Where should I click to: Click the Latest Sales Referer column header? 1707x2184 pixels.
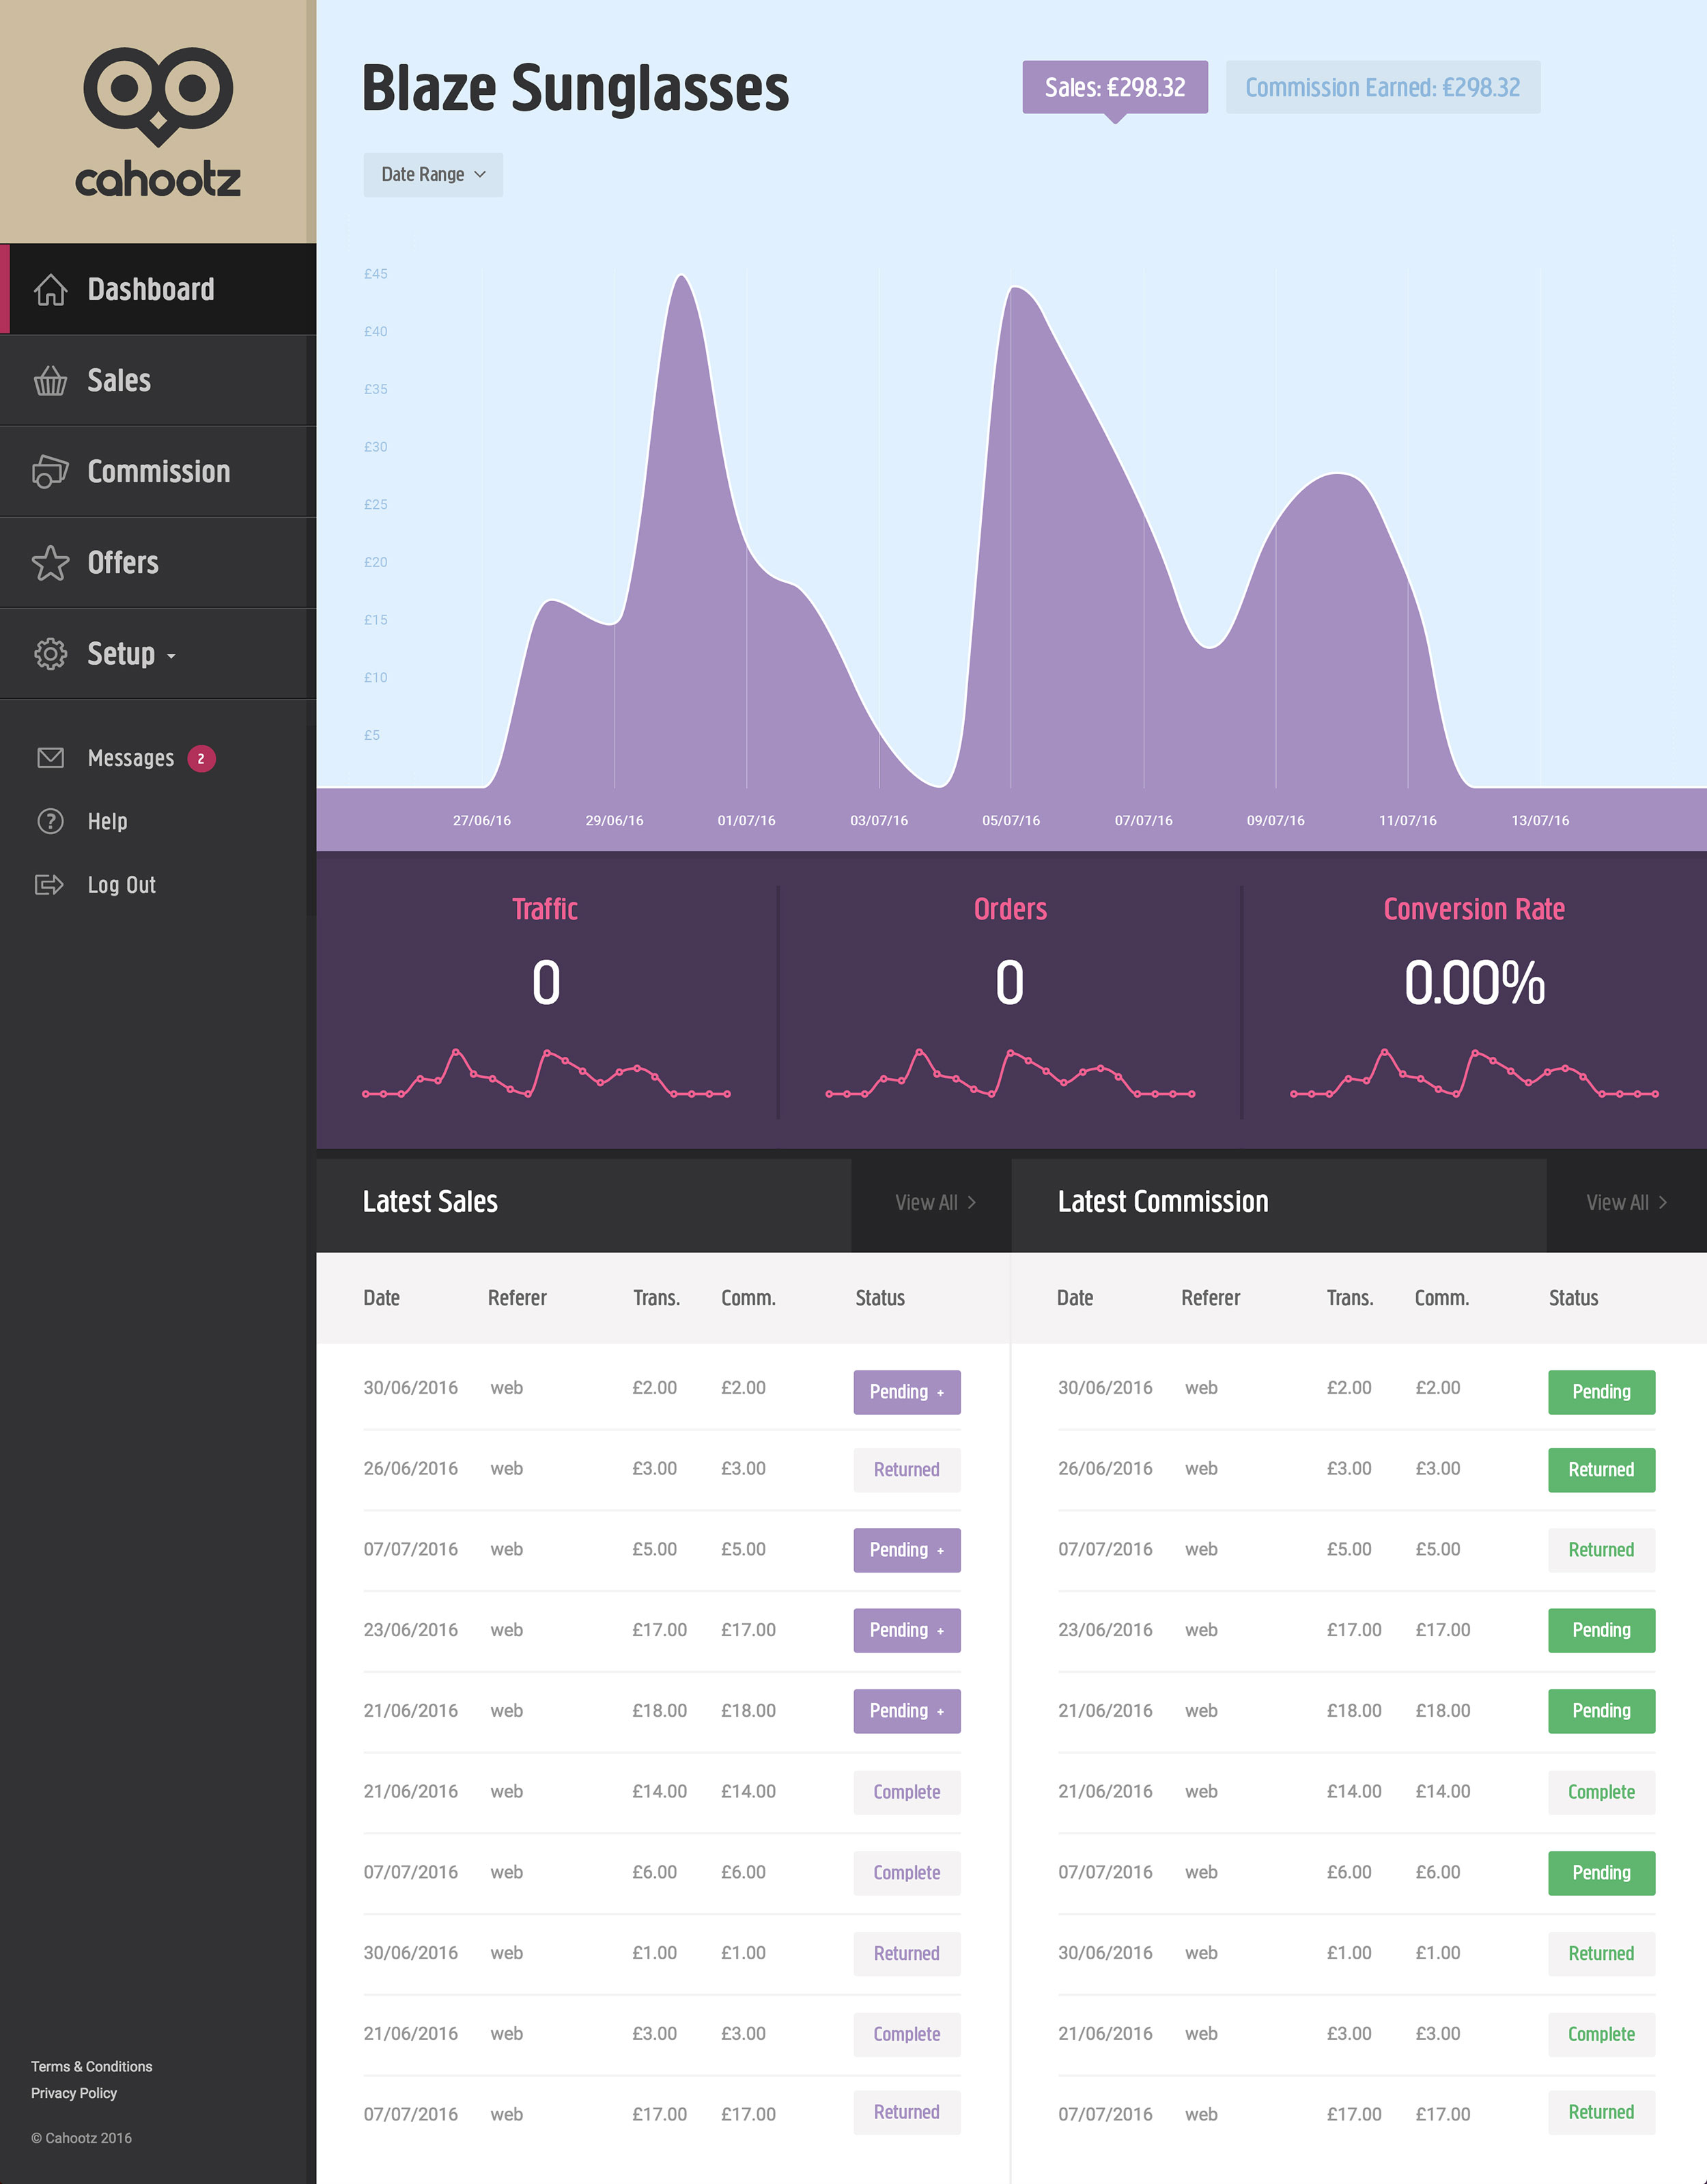click(x=517, y=1298)
